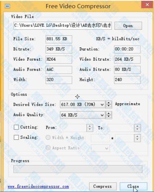Screen dimensions: 154x192
Task: Increase Desired Video Size with up arrow
Action: pos(108,103)
